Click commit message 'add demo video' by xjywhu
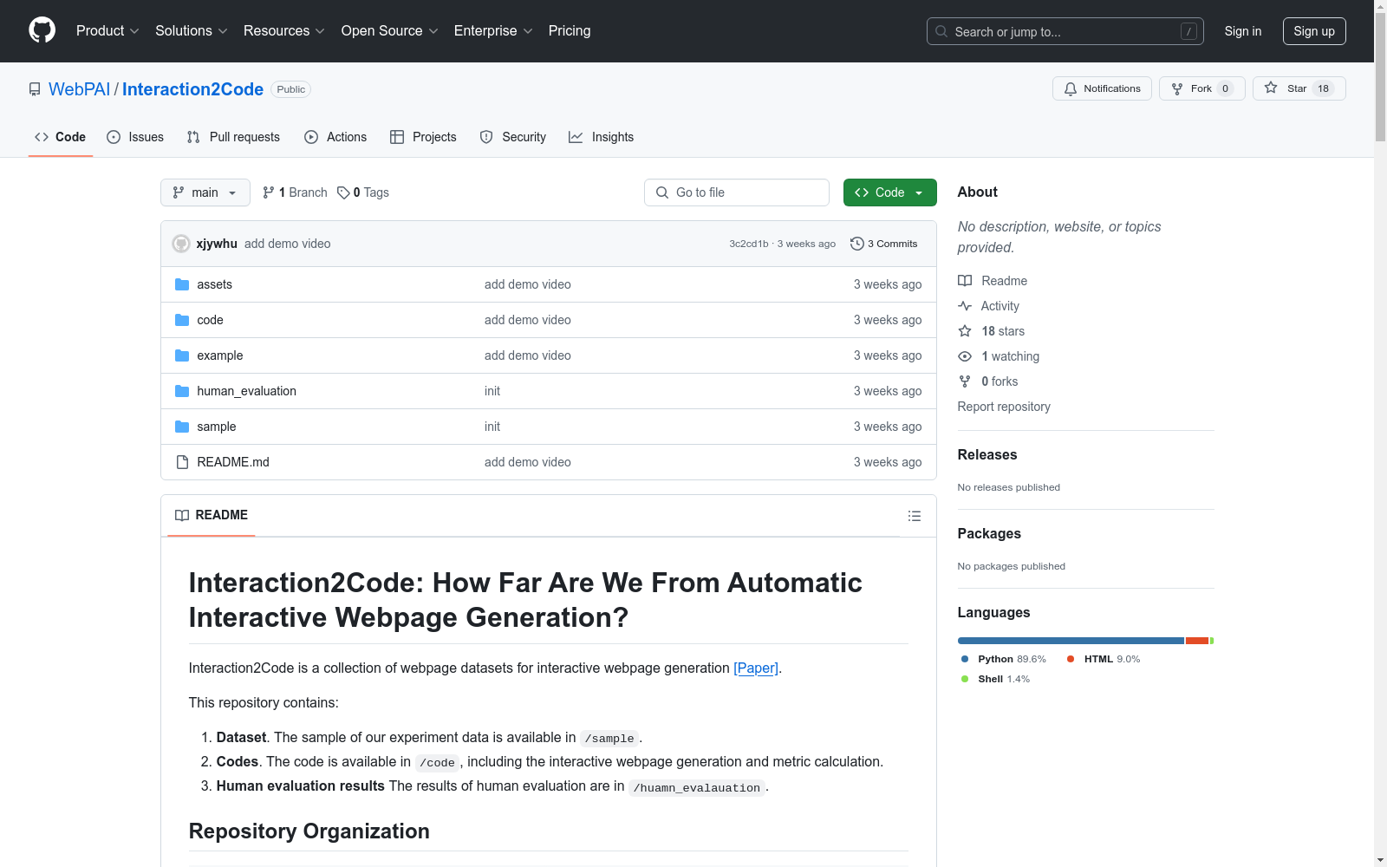Screen dimensions: 1387x867 pos(288,244)
